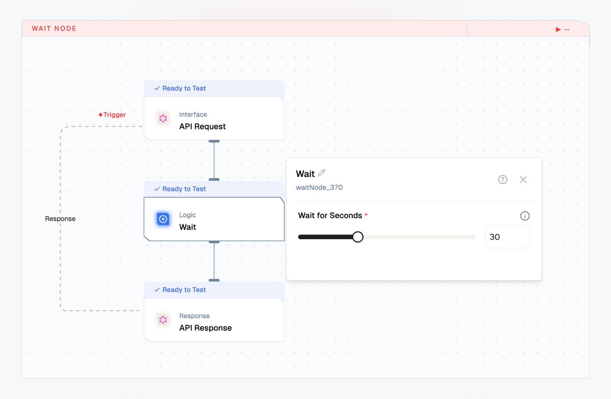Open the three-dot more options menu

tap(567, 29)
